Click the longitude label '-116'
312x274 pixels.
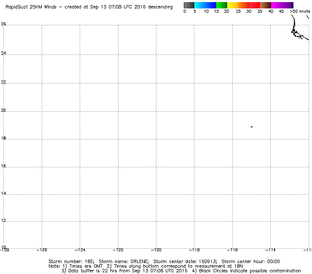[x=232, y=250]
